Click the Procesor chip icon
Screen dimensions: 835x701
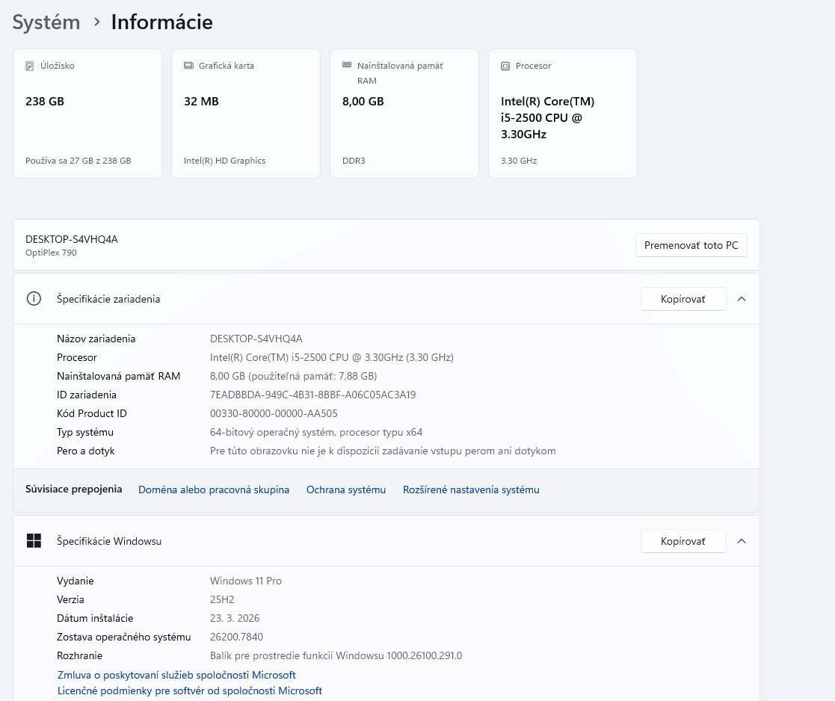coord(505,66)
